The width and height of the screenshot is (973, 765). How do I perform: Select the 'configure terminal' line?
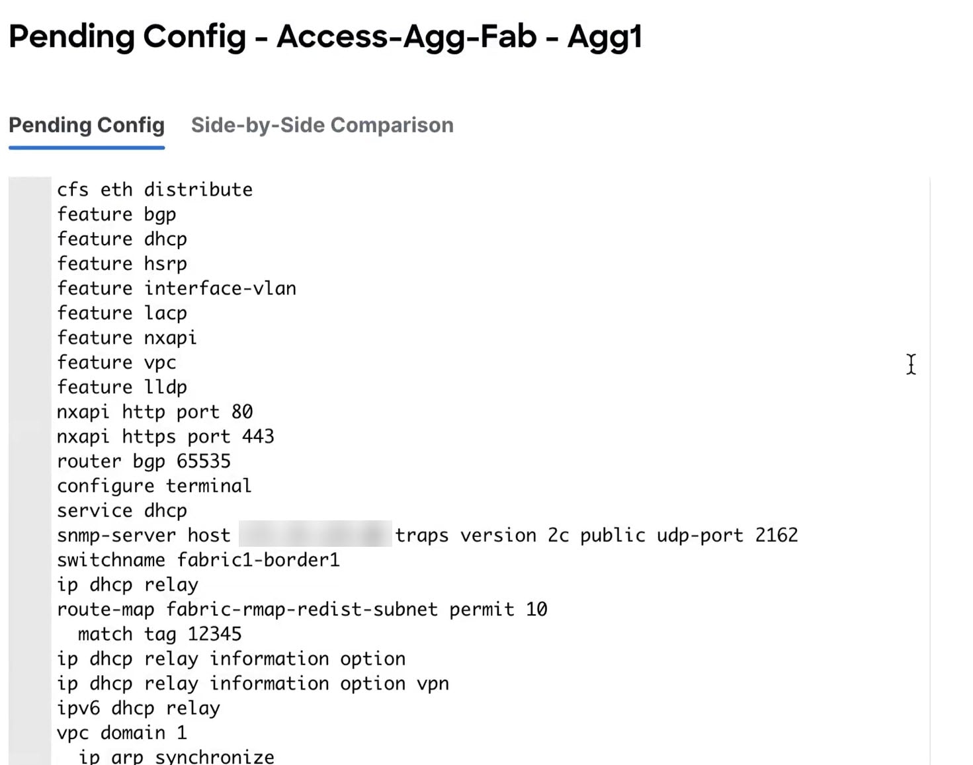click(x=154, y=486)
